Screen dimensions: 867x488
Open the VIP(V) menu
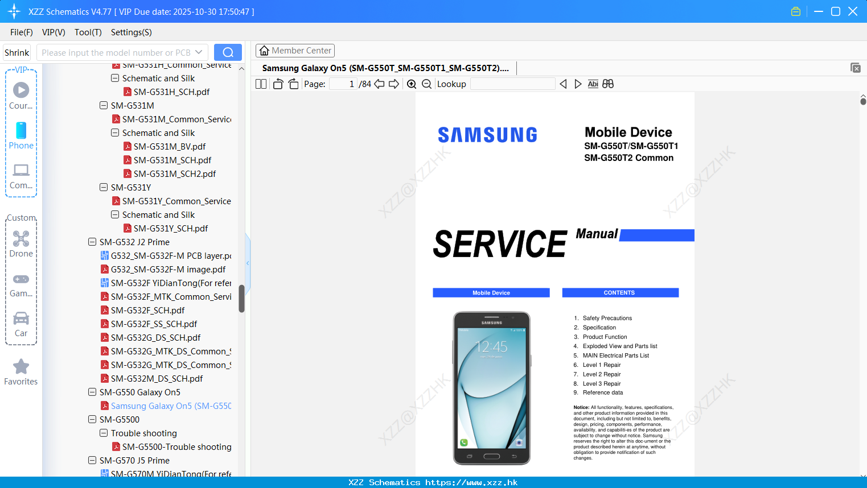coord(54,32)
